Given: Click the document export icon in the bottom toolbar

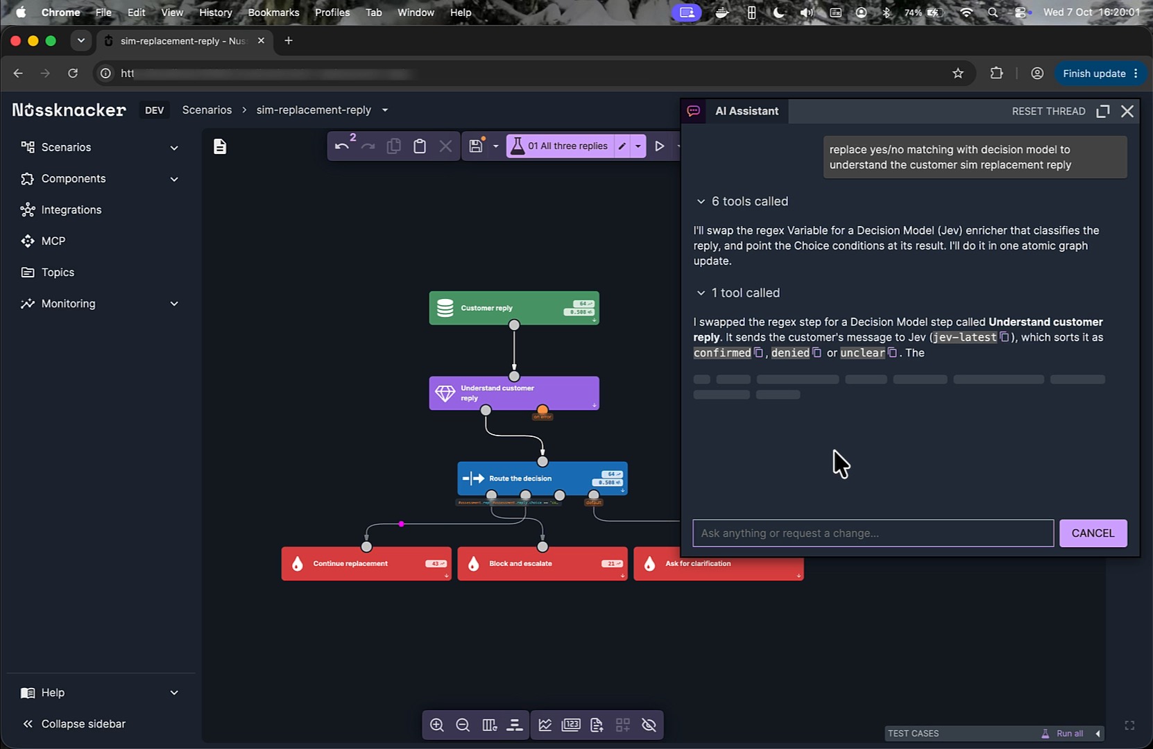Looking at the screenshot, I should (597, 725).
